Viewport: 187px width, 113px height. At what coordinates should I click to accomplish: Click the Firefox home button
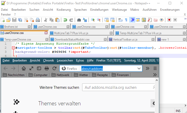point(24,68)
